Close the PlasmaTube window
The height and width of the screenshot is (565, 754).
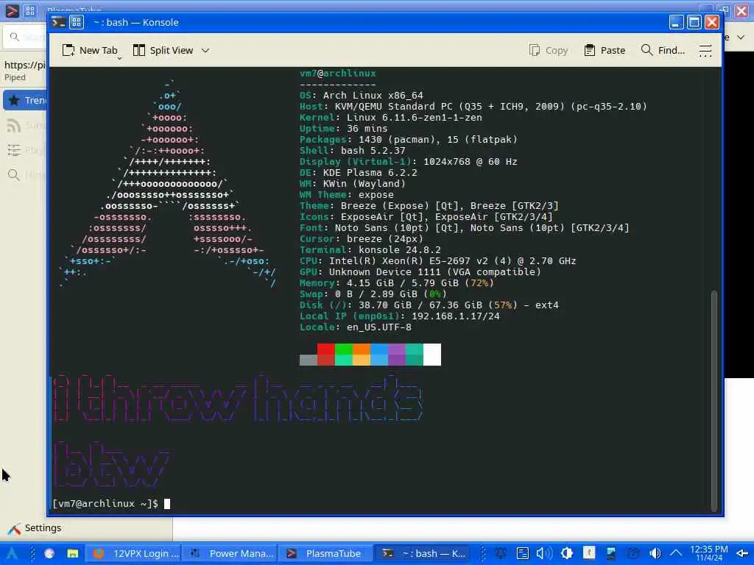pos(742,10)
